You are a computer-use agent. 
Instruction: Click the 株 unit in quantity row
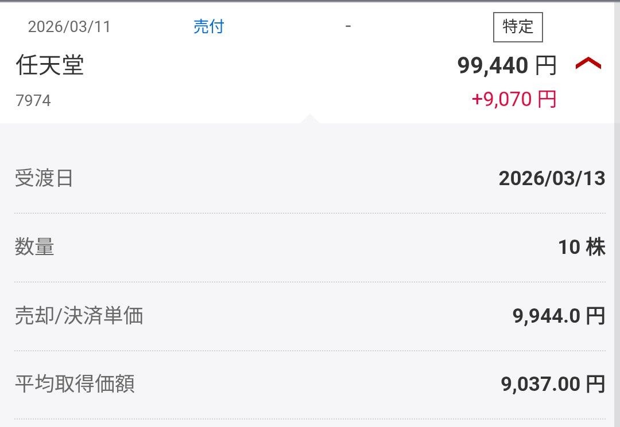pos(595,248)
